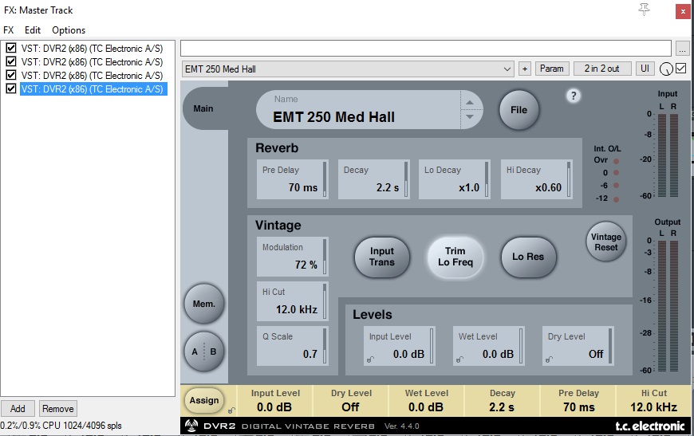694x436 pixels.
Task: Open the EMT 250 Med Hall preset dropdown
Action: coord(348,69)
